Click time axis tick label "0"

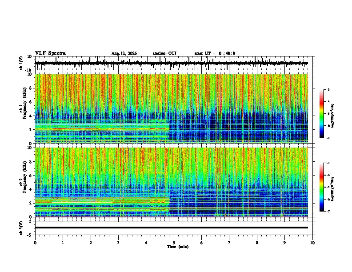pos(35,243)
